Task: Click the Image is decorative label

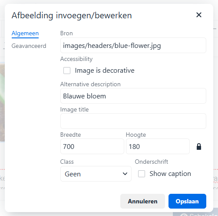Action: point(105,71)
